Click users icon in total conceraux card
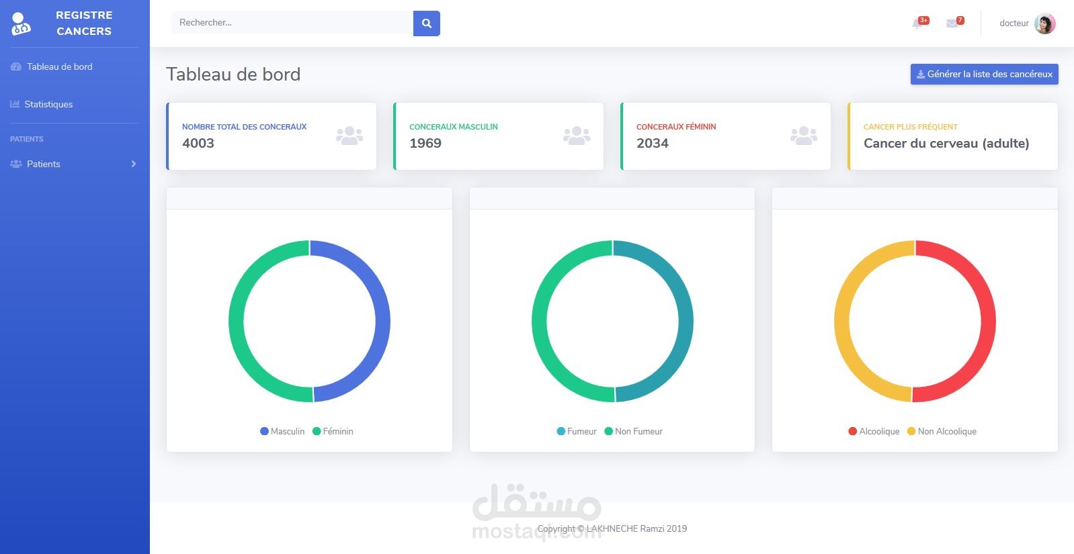The height and width of the screenshot is (554, 1074). pos(349,136)
